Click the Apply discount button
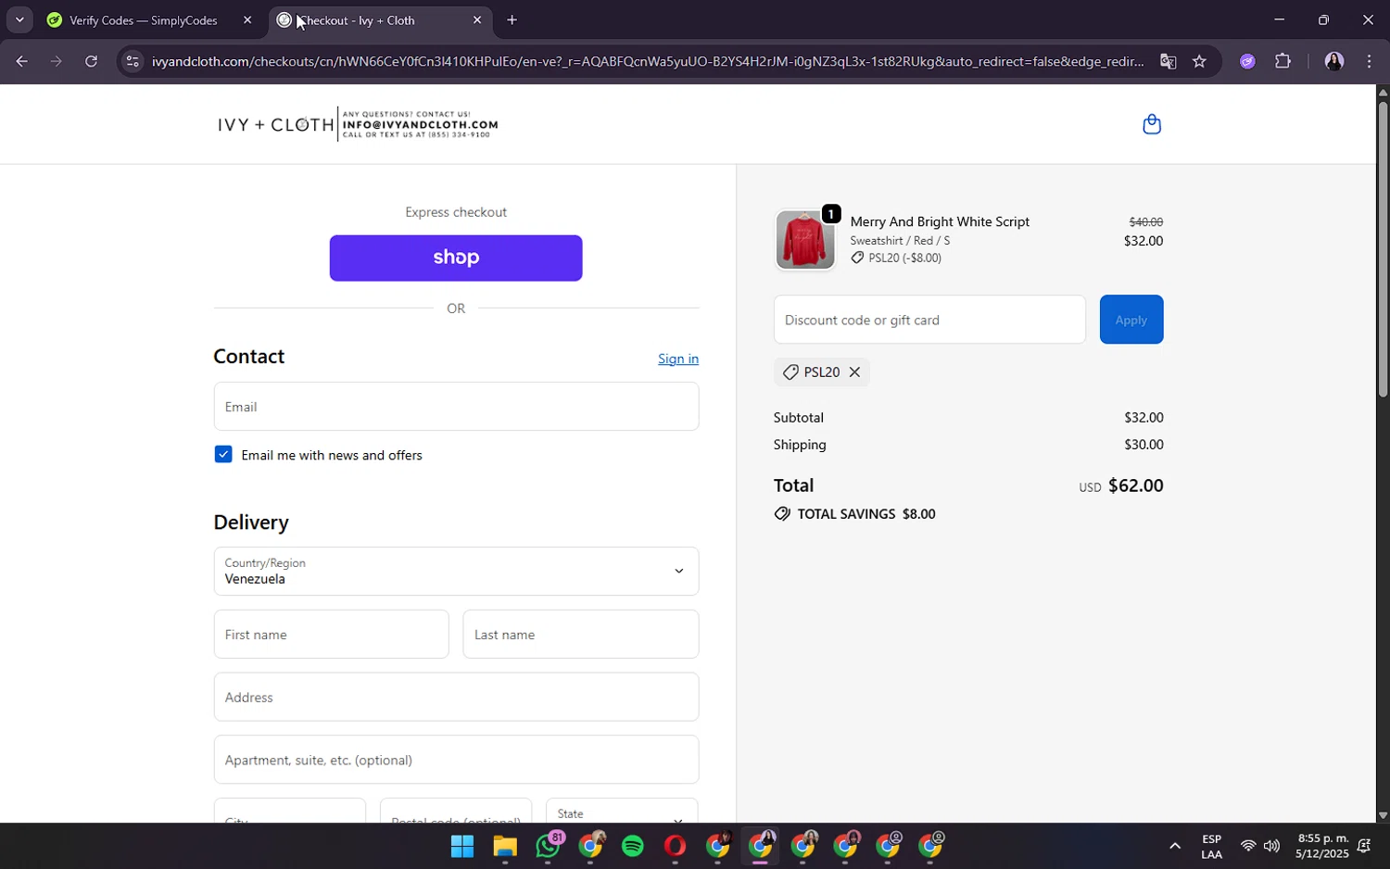 tap(1131, 320)
